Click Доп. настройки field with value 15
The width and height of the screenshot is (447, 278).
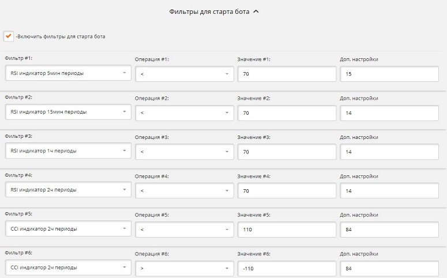pyautogui.click(x=389, y=74)
